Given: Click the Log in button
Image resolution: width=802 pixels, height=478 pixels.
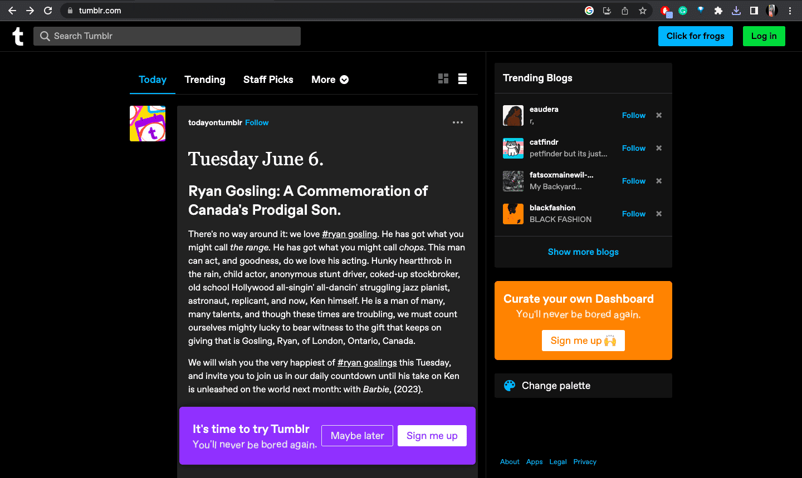Looking at the screenshot, I should 764,36.
